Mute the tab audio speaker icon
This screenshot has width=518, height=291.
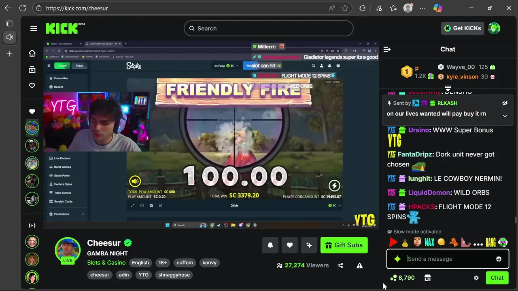[x=9, y=37]
